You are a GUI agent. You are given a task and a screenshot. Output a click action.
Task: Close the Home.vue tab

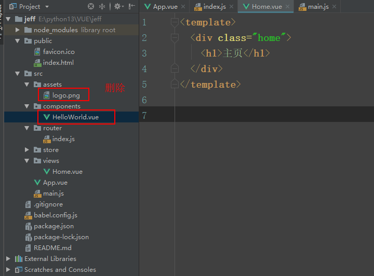(x=287, y=7)
